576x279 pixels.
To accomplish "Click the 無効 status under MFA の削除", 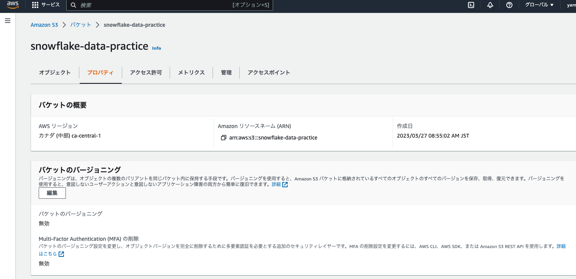I will click(x=44, y=264).
